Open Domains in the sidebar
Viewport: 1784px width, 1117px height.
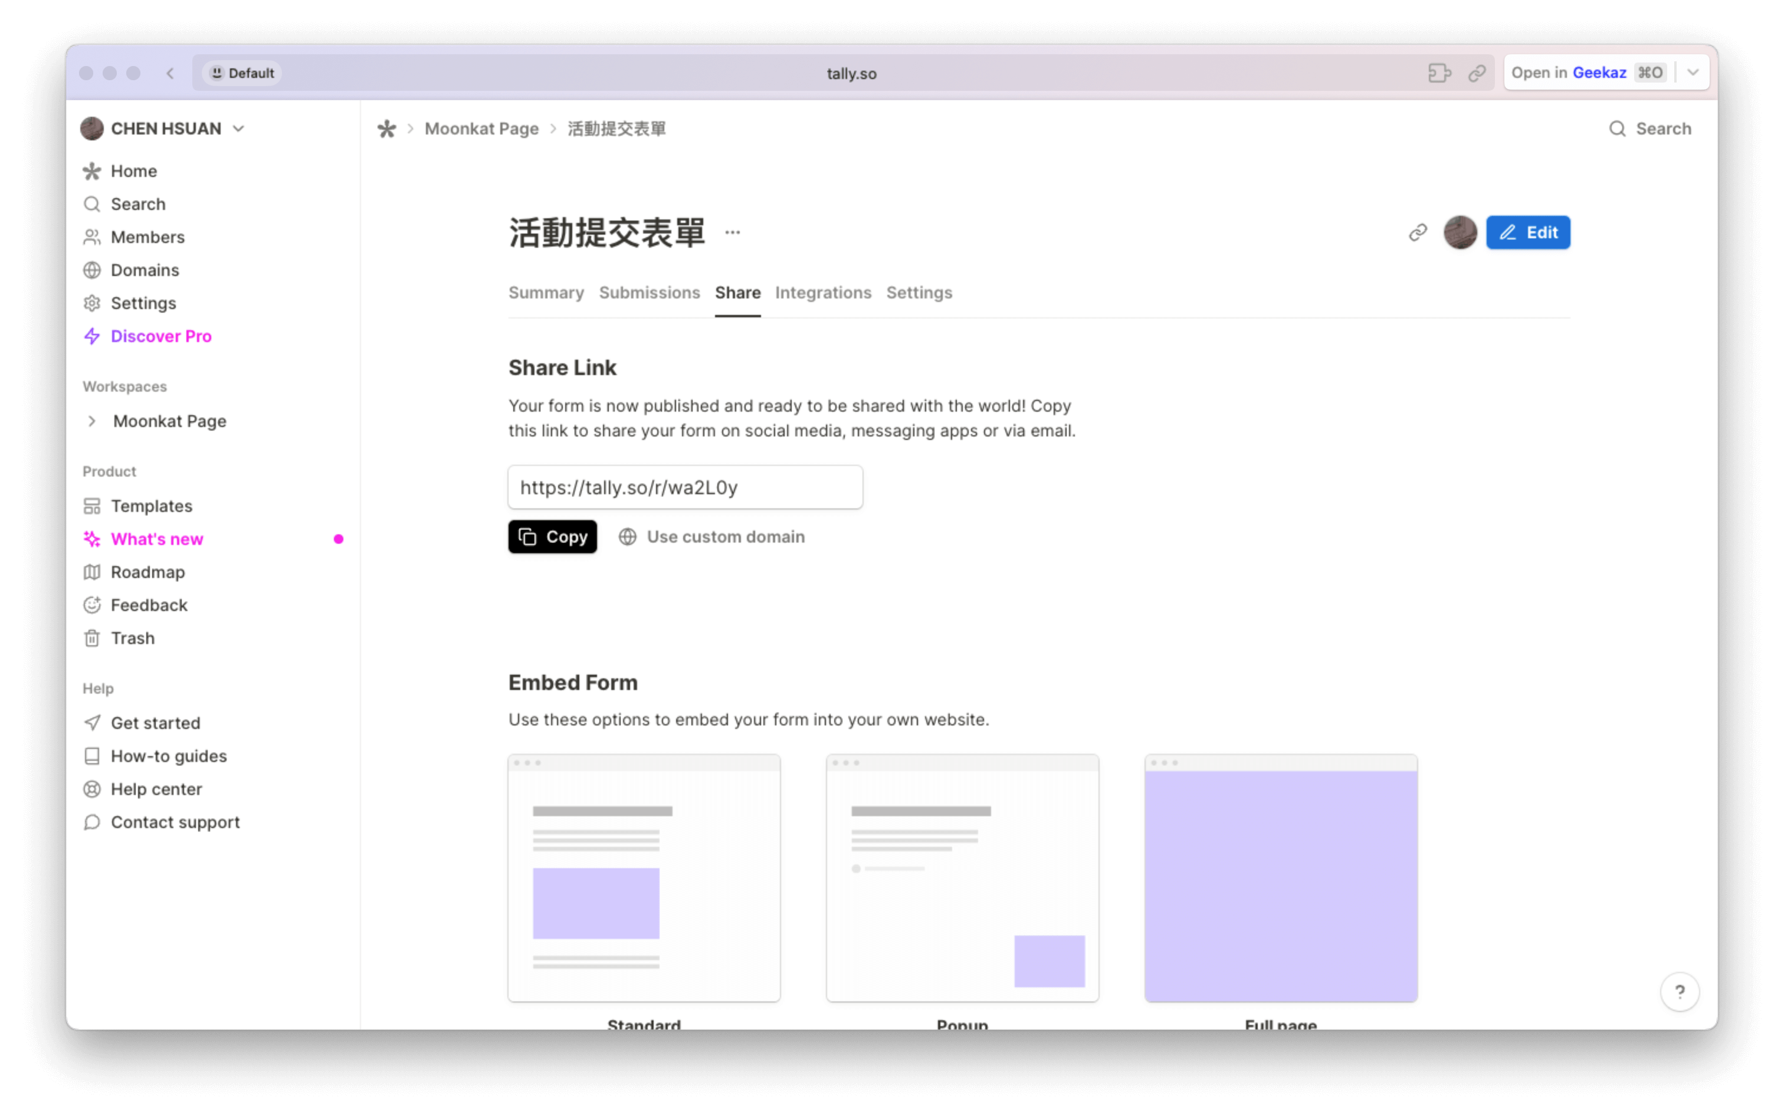tap(145, 270)
